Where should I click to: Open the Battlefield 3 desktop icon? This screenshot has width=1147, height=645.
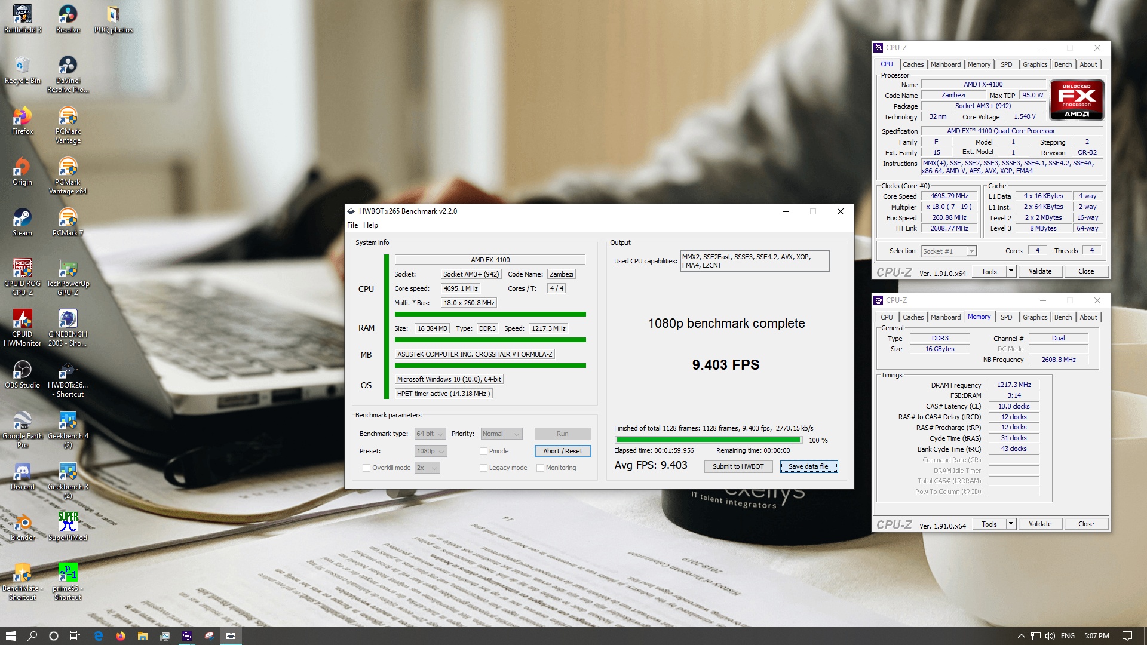click(23, 19)
